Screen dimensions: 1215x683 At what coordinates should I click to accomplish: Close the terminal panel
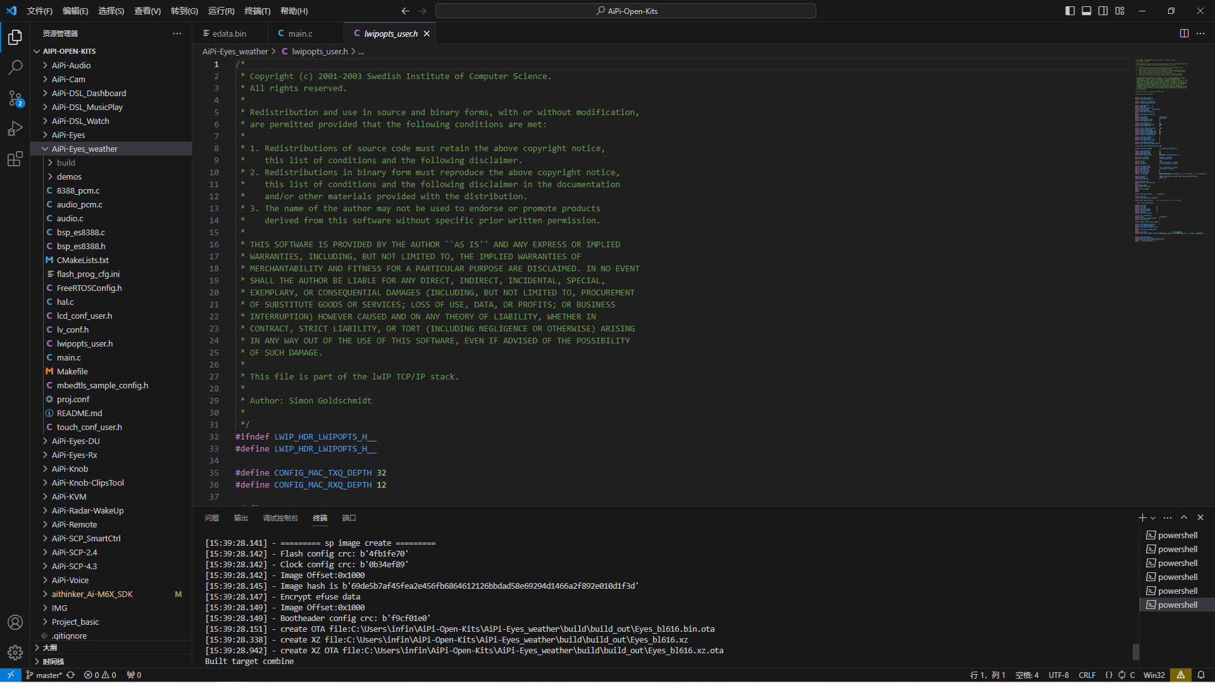1200,517
